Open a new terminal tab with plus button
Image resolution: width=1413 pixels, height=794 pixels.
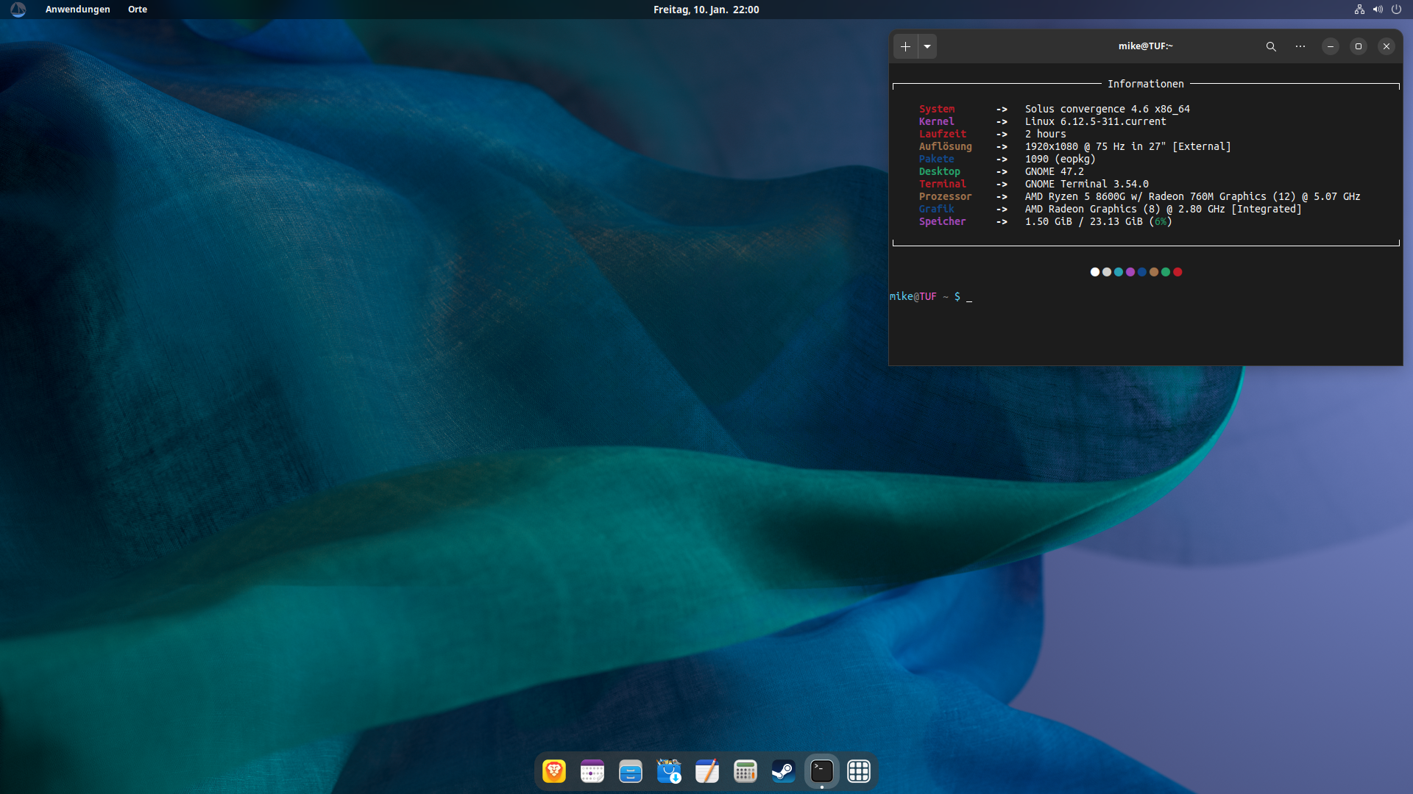coord(905,46)
